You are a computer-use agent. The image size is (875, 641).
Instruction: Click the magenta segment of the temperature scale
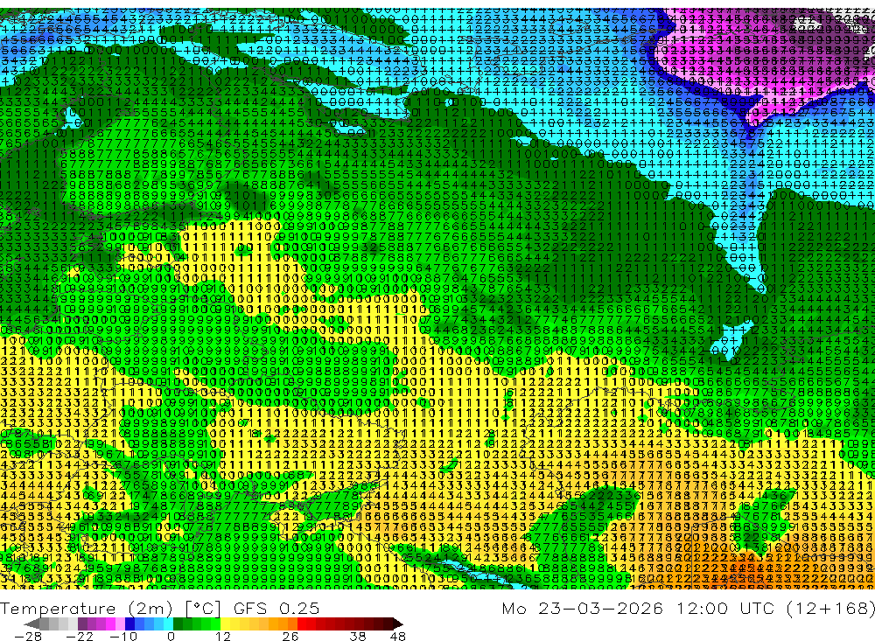point(110,624)
